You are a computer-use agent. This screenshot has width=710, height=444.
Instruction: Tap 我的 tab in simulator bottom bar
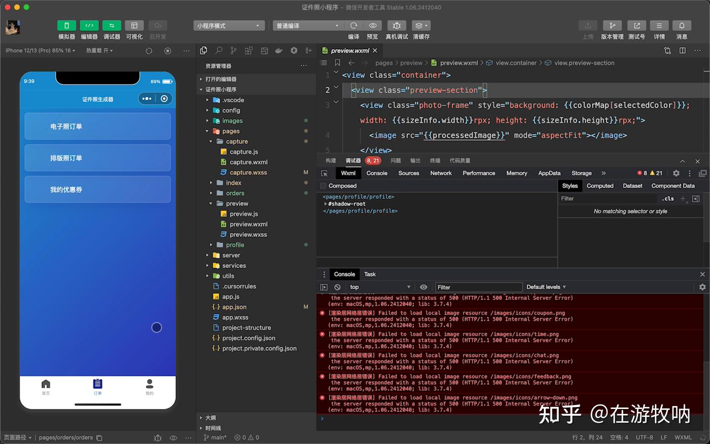[149, 386]
